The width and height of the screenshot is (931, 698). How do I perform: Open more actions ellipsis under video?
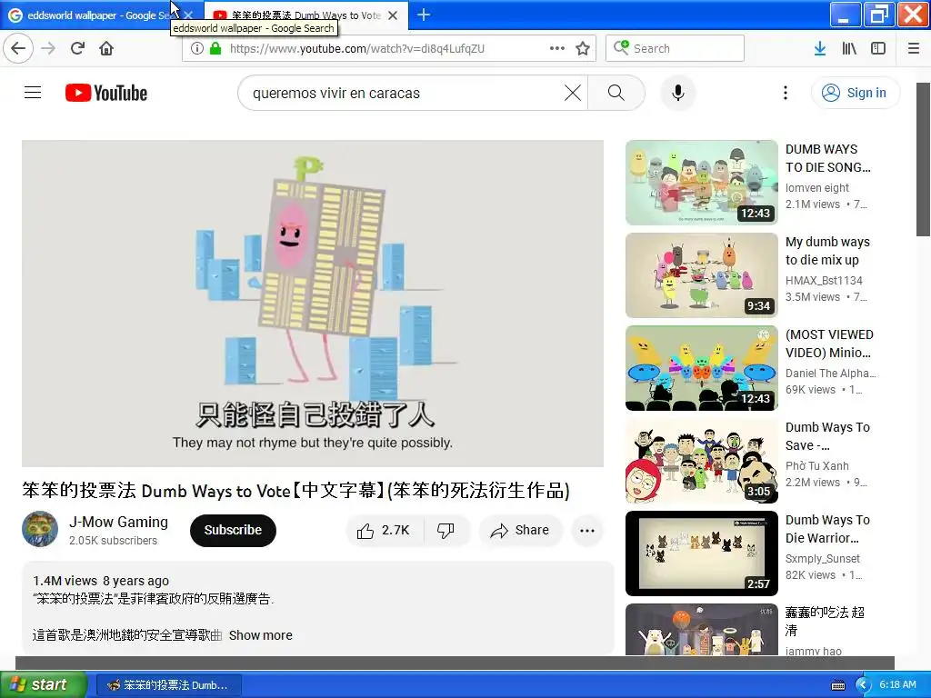pos(587,531)
